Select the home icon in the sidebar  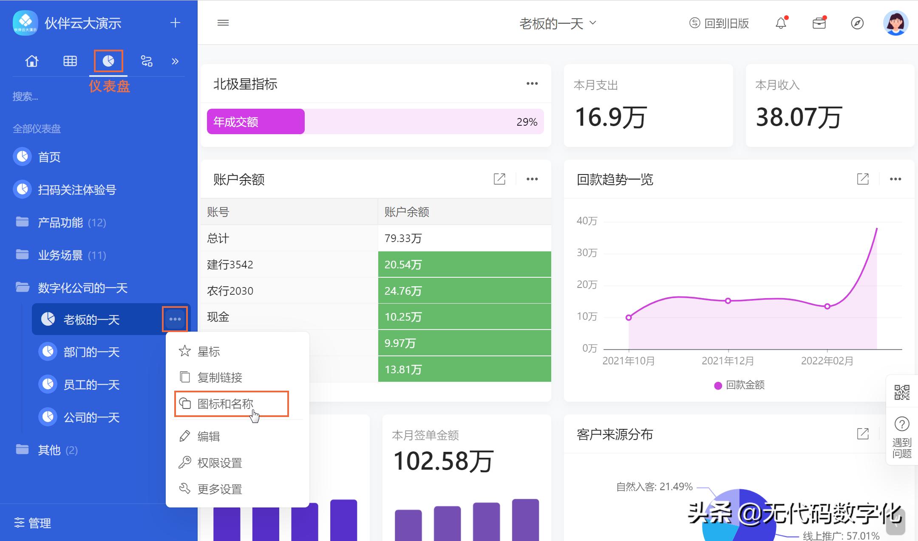pyautogui.click(x=32, y=60)
